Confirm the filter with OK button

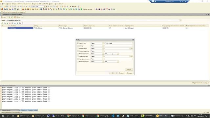[113, 73]
